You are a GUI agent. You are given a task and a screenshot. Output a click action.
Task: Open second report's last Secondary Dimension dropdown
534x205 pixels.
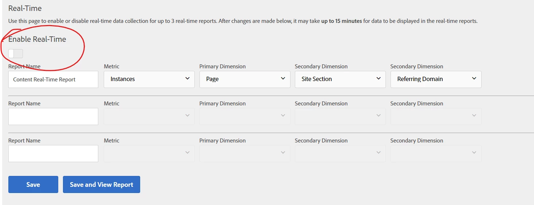(x=436, y=116)
